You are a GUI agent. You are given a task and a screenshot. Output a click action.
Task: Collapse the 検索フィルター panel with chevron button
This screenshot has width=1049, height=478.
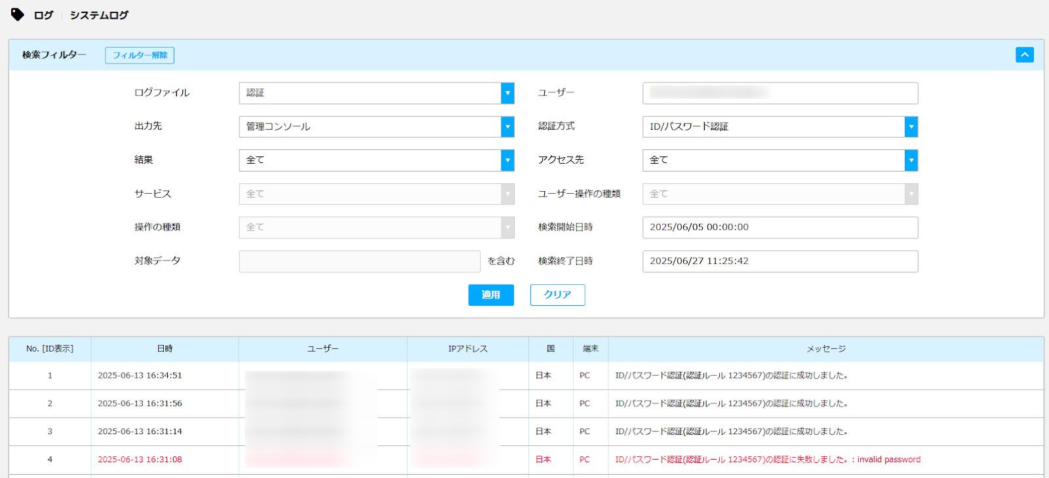pyautogui.click(x=1024, y=55)
